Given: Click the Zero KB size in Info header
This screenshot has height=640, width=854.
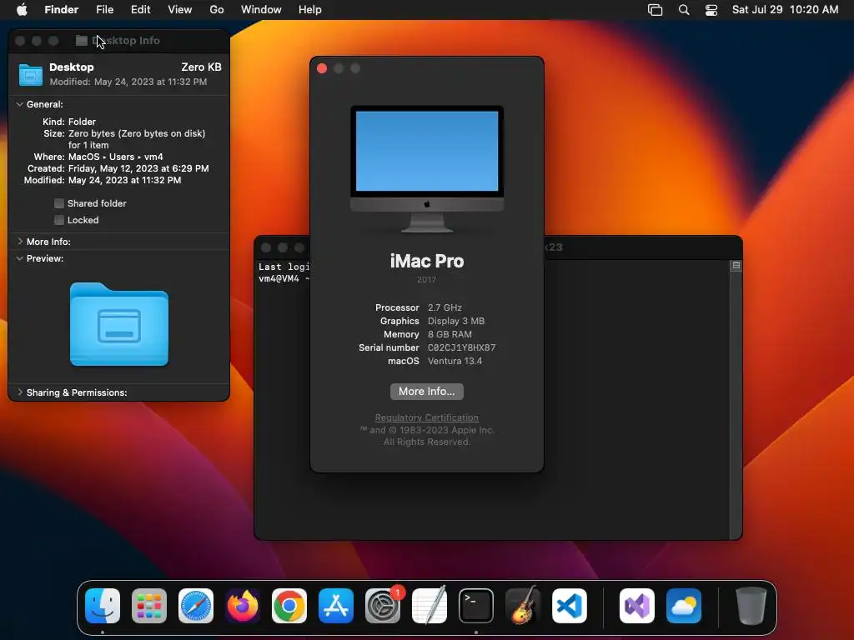Looking at the screenshot, I should click(201, 67).
